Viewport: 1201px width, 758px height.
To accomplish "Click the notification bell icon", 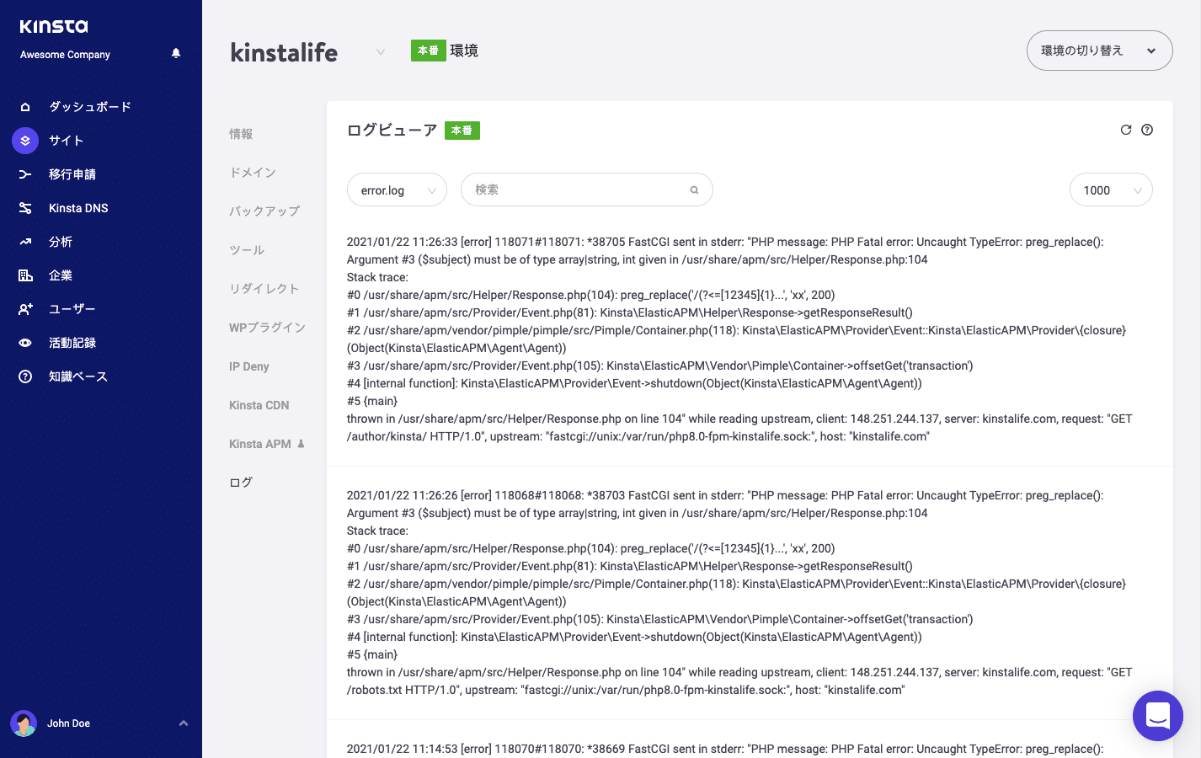I will pos(176,53).
